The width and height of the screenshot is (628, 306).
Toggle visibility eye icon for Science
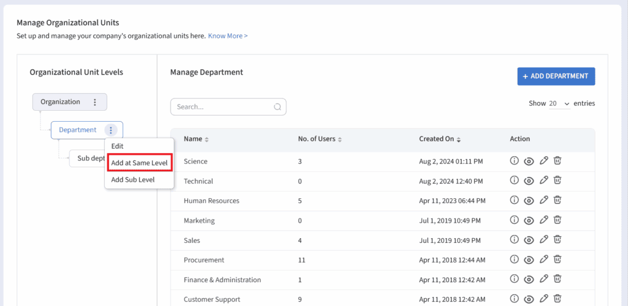tap(529, 162)
